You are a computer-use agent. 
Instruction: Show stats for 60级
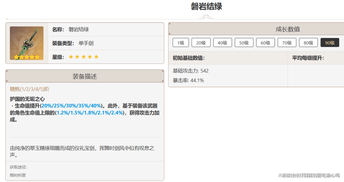[x=265, y=43]
